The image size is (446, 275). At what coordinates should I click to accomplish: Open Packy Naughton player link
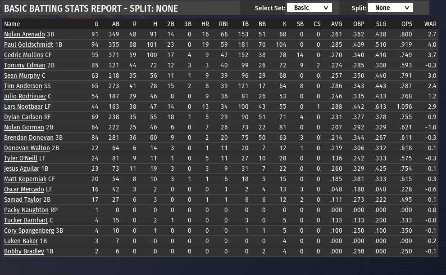coord(26,210)
